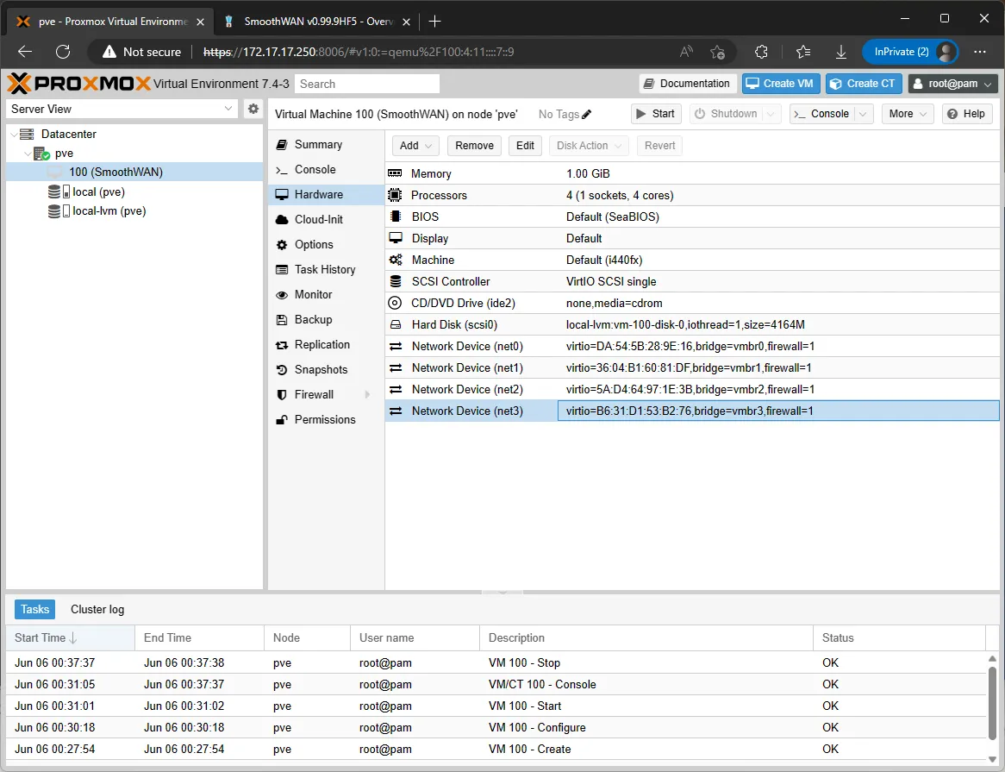
Task: Open the Documentation button
Action: tap(687, 84)
